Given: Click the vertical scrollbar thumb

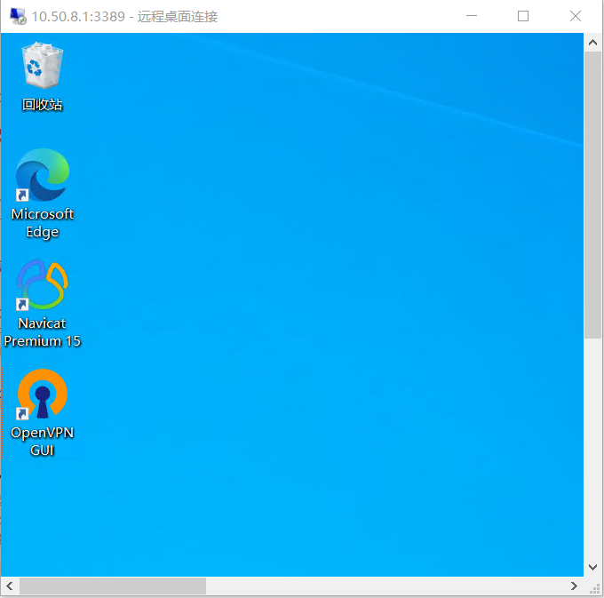Looking at the screenshot, I should [592, 195].
